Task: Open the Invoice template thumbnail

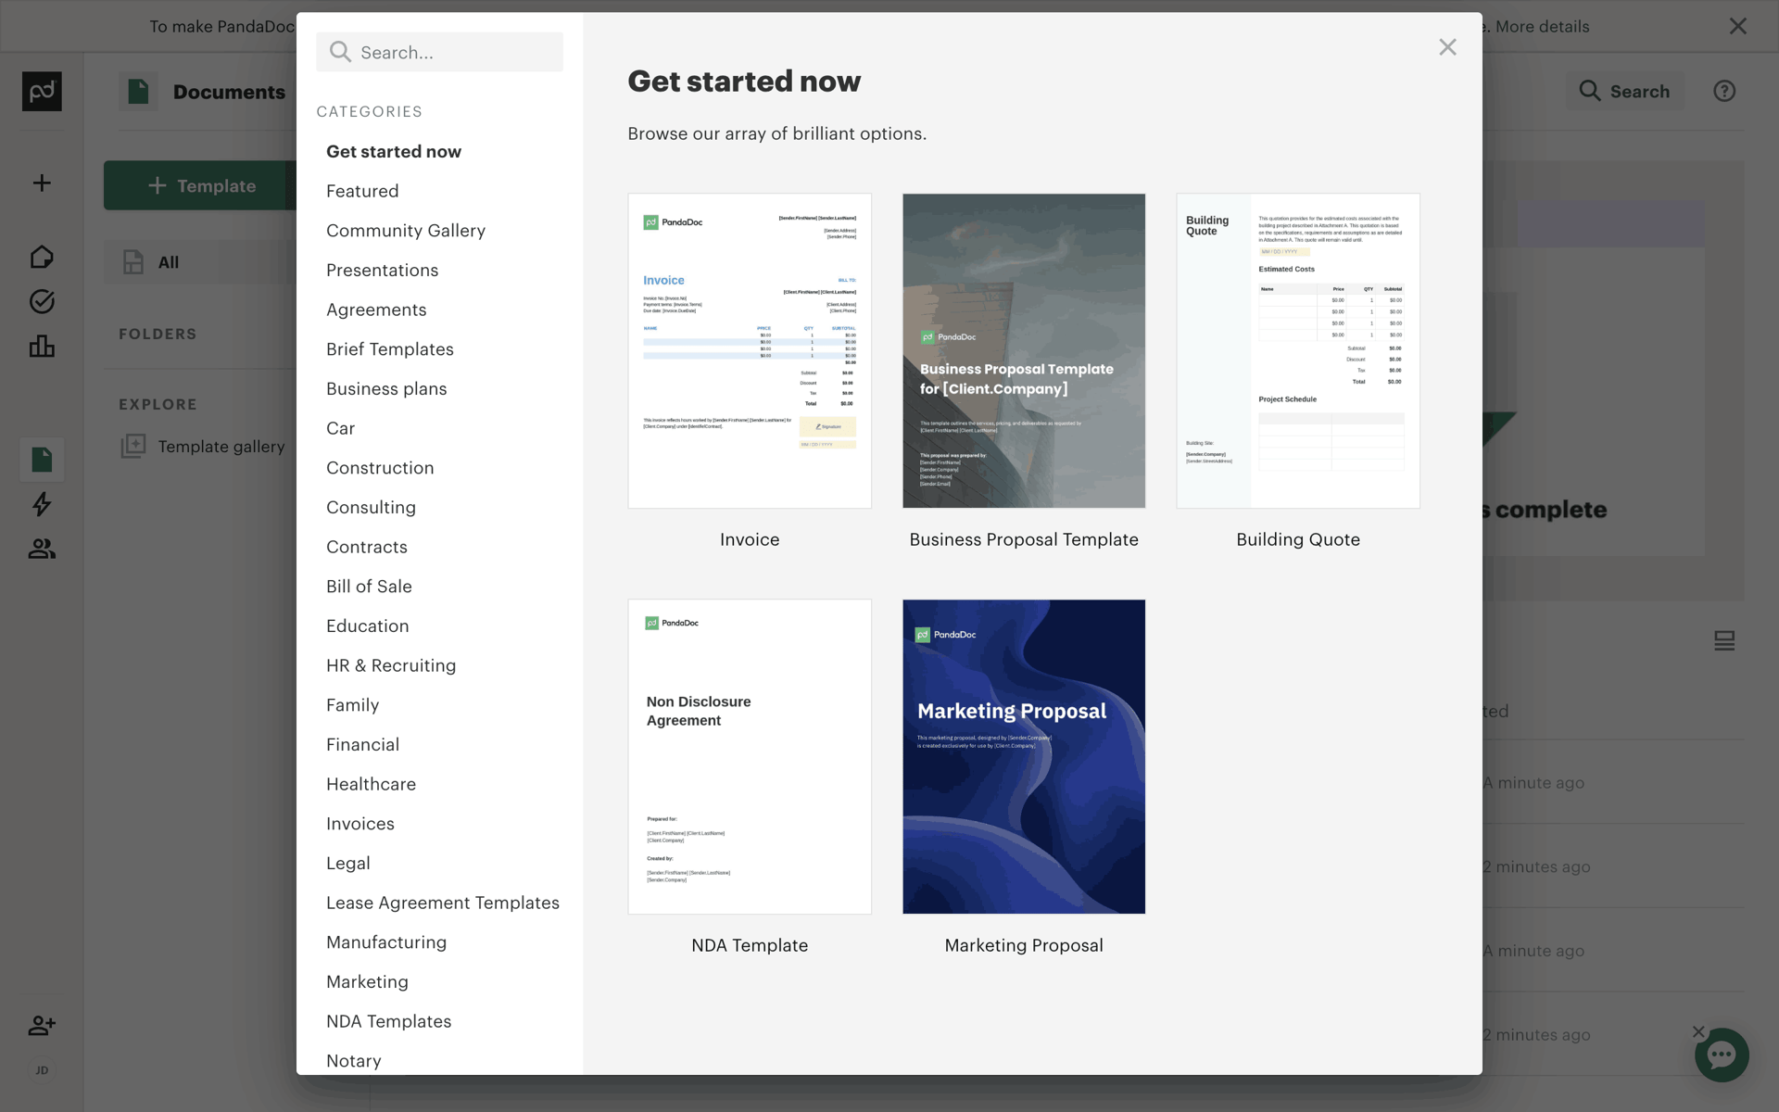Action: [x=750, y=350]
